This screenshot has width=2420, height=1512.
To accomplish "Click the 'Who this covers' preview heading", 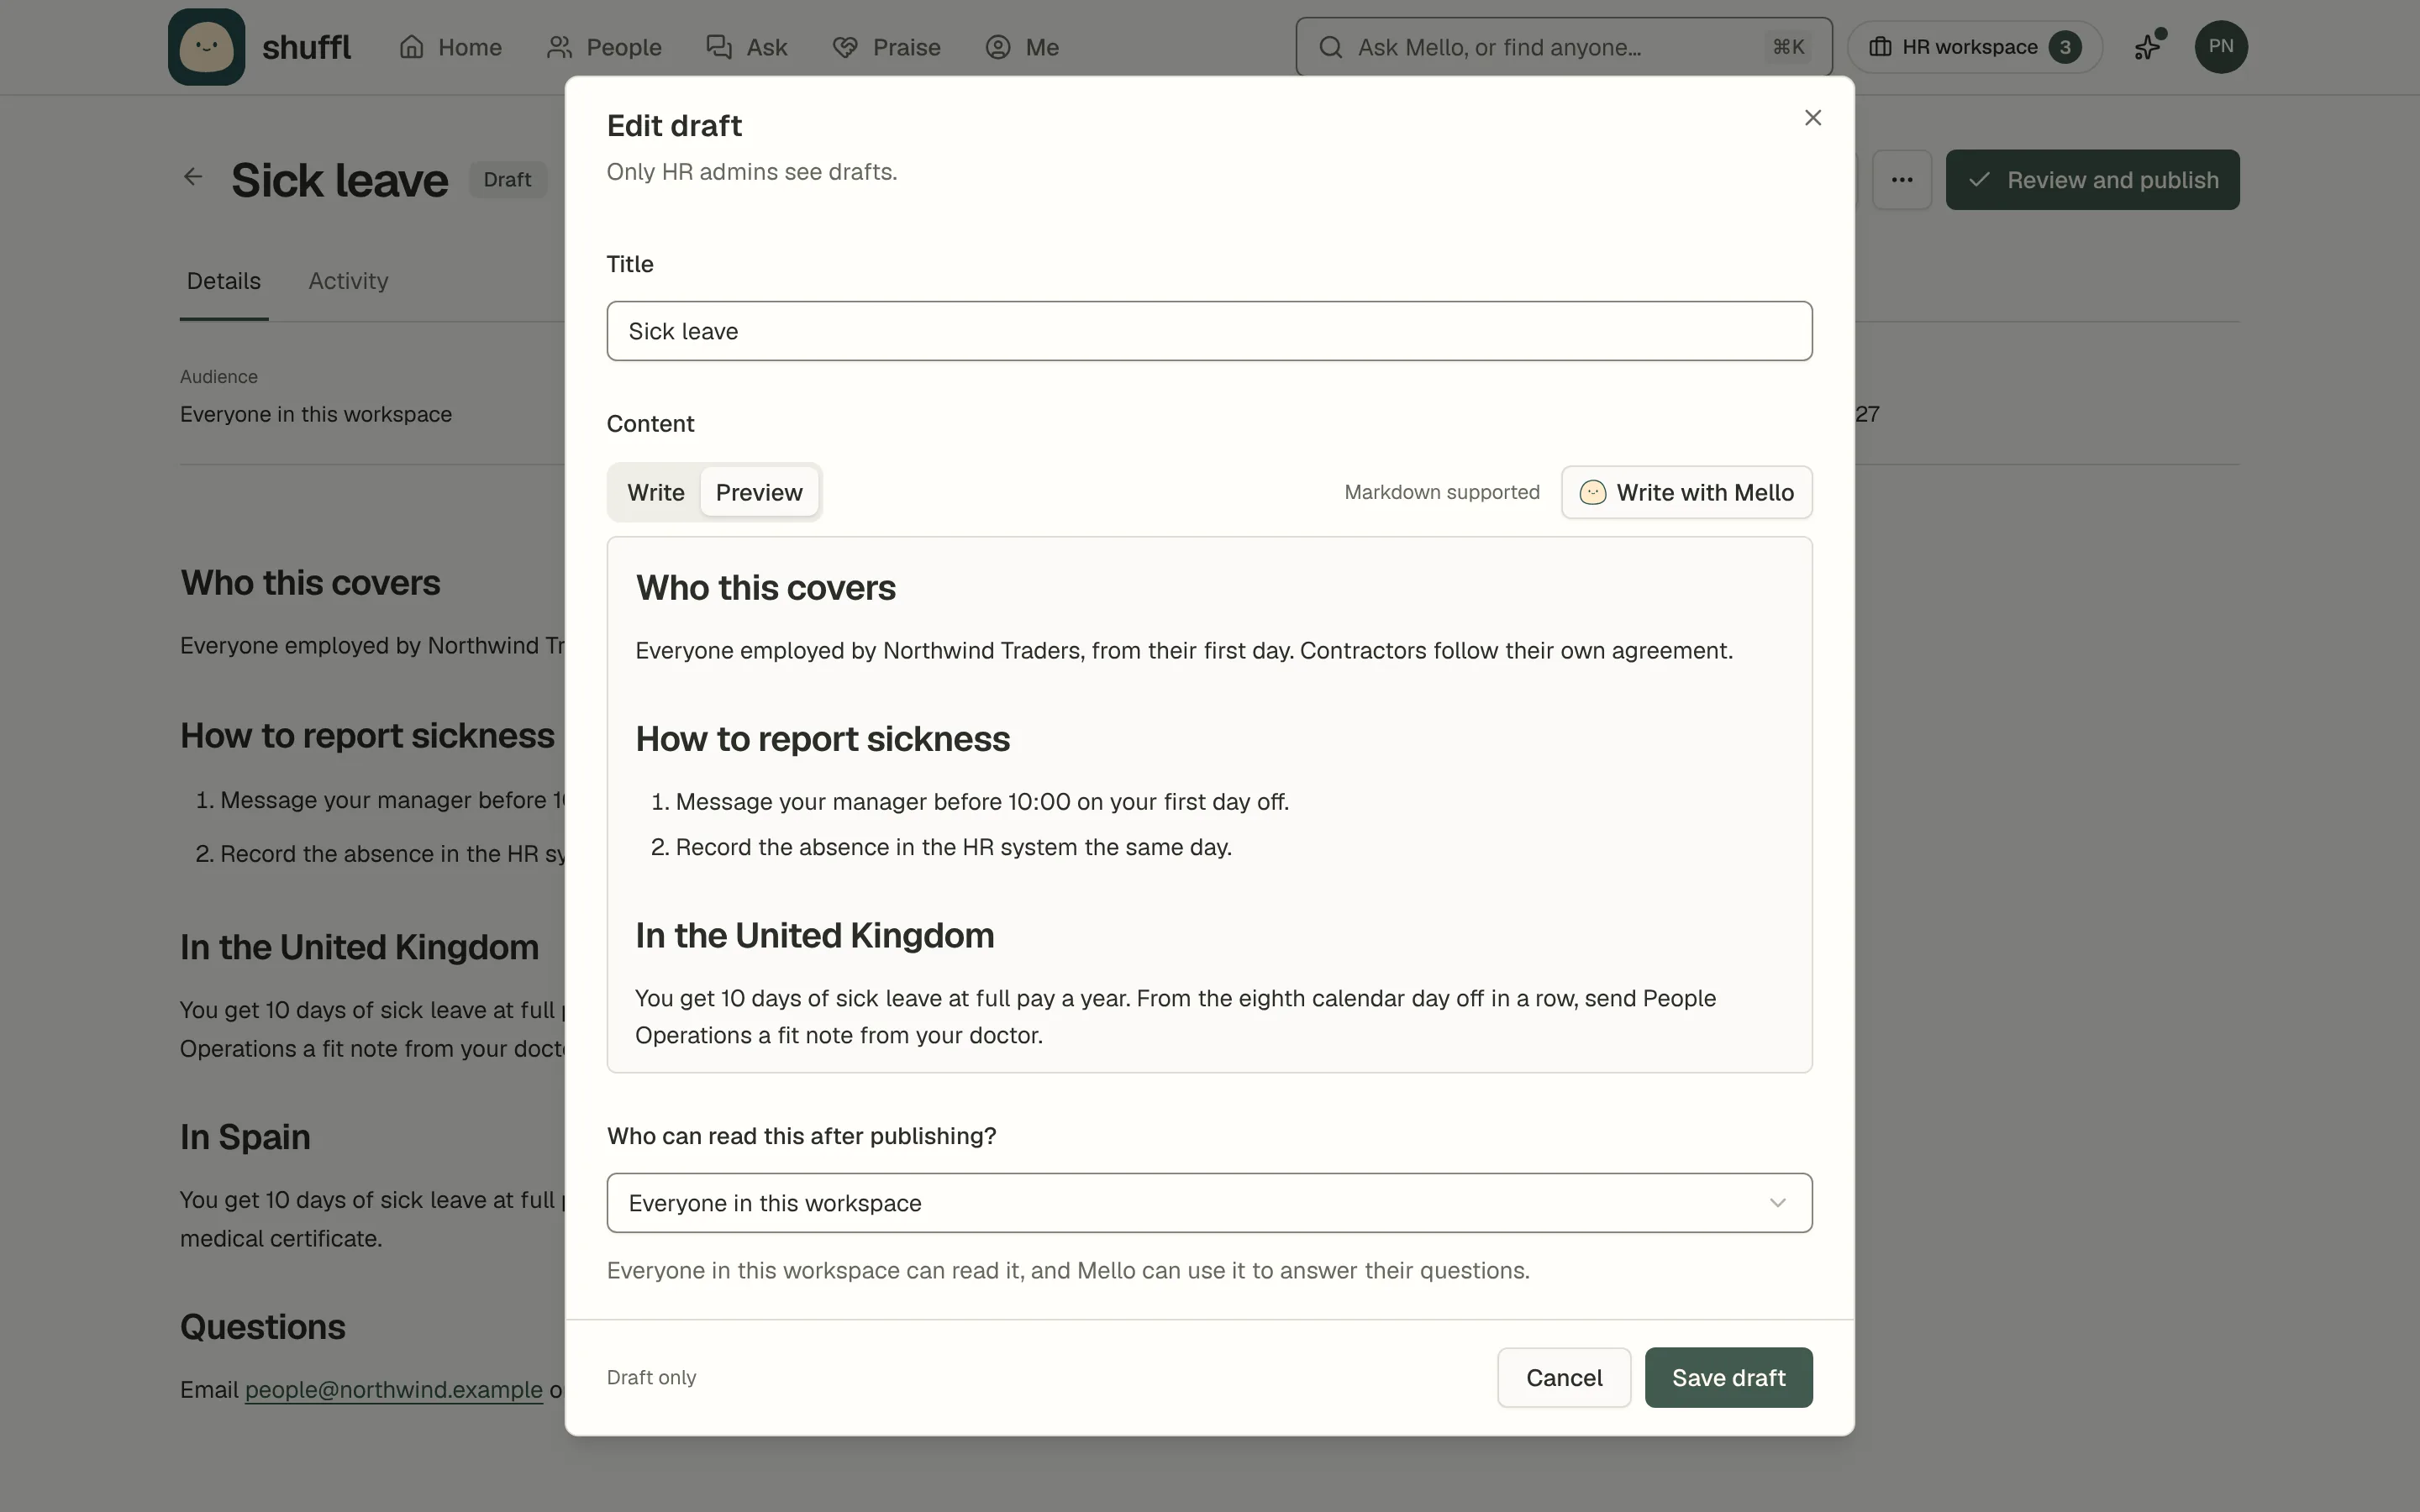I will (x=766, y=588).
